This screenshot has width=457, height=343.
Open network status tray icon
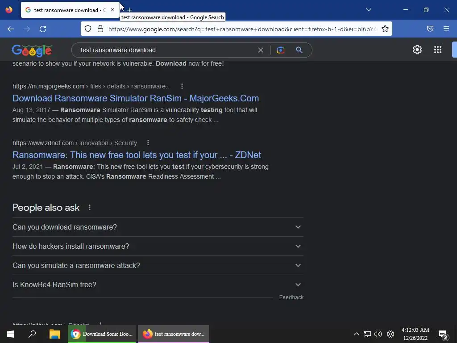(367, 334)
